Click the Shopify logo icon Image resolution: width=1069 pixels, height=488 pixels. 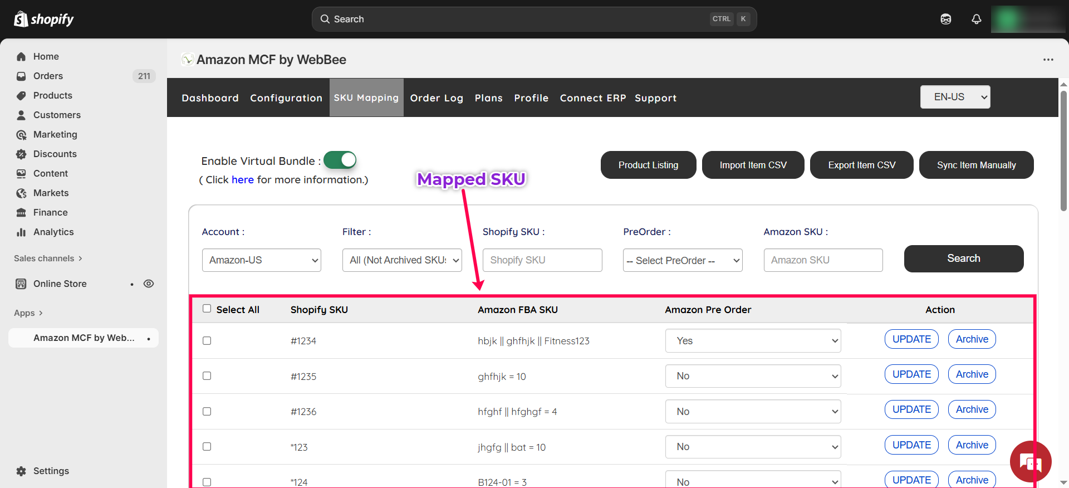tap(21, 19)
